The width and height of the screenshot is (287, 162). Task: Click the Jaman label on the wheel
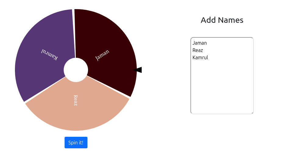tap(102, 55)
